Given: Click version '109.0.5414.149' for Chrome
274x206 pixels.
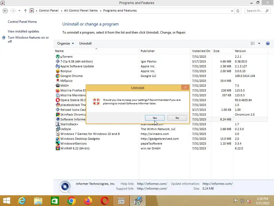Looking at the screenshot, I should click(245, 76).
